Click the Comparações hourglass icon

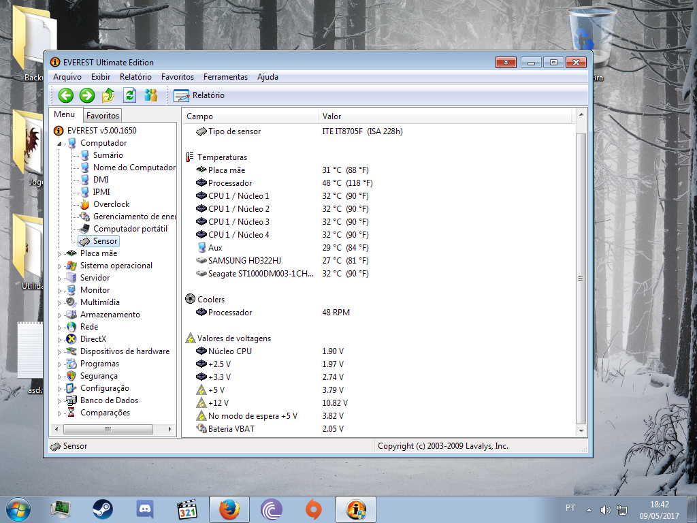(x=71, y=413)
